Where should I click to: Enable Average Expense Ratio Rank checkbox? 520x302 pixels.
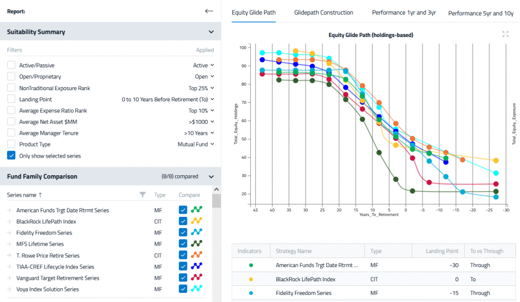coord(11,110)
